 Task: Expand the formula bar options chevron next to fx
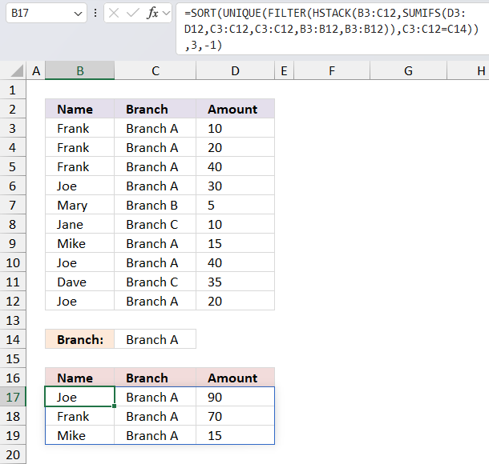pos(167,13)
